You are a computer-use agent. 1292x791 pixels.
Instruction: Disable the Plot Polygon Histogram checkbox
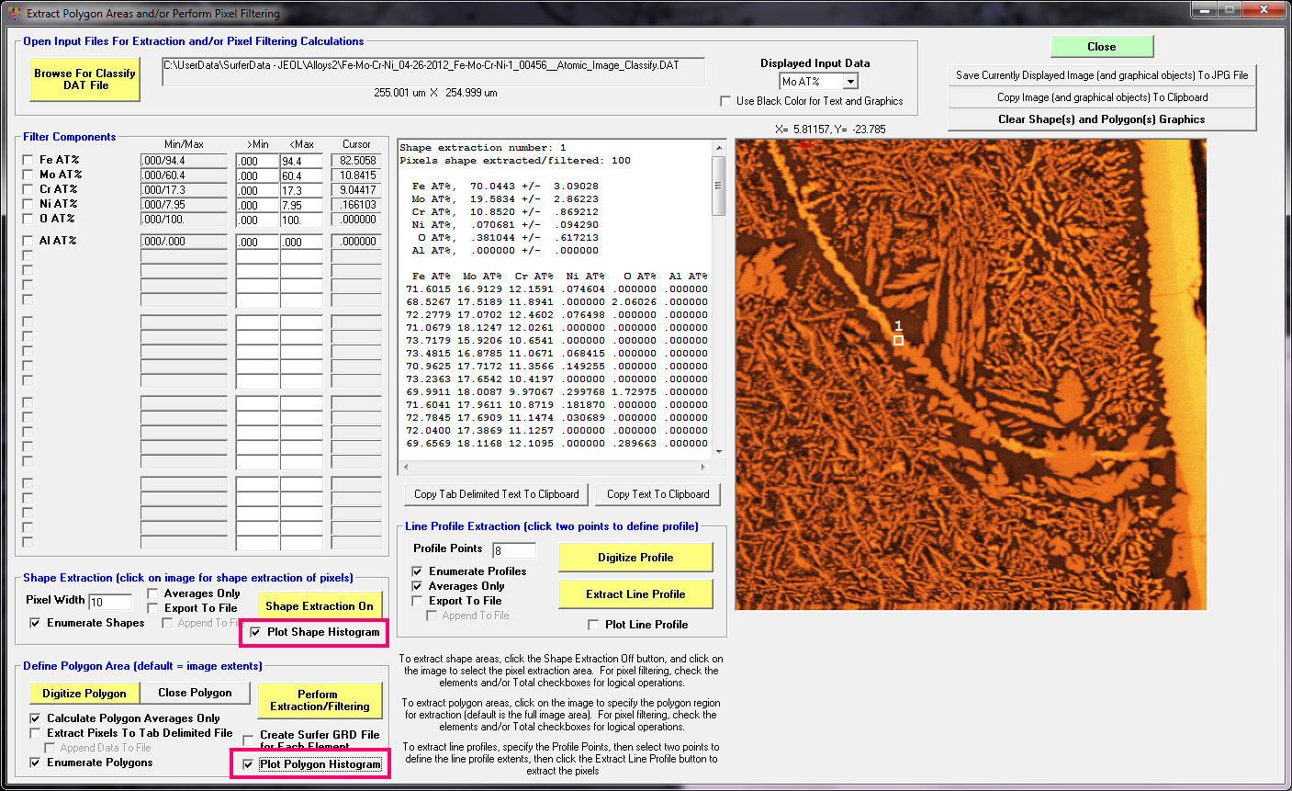[x=248, y=764]
